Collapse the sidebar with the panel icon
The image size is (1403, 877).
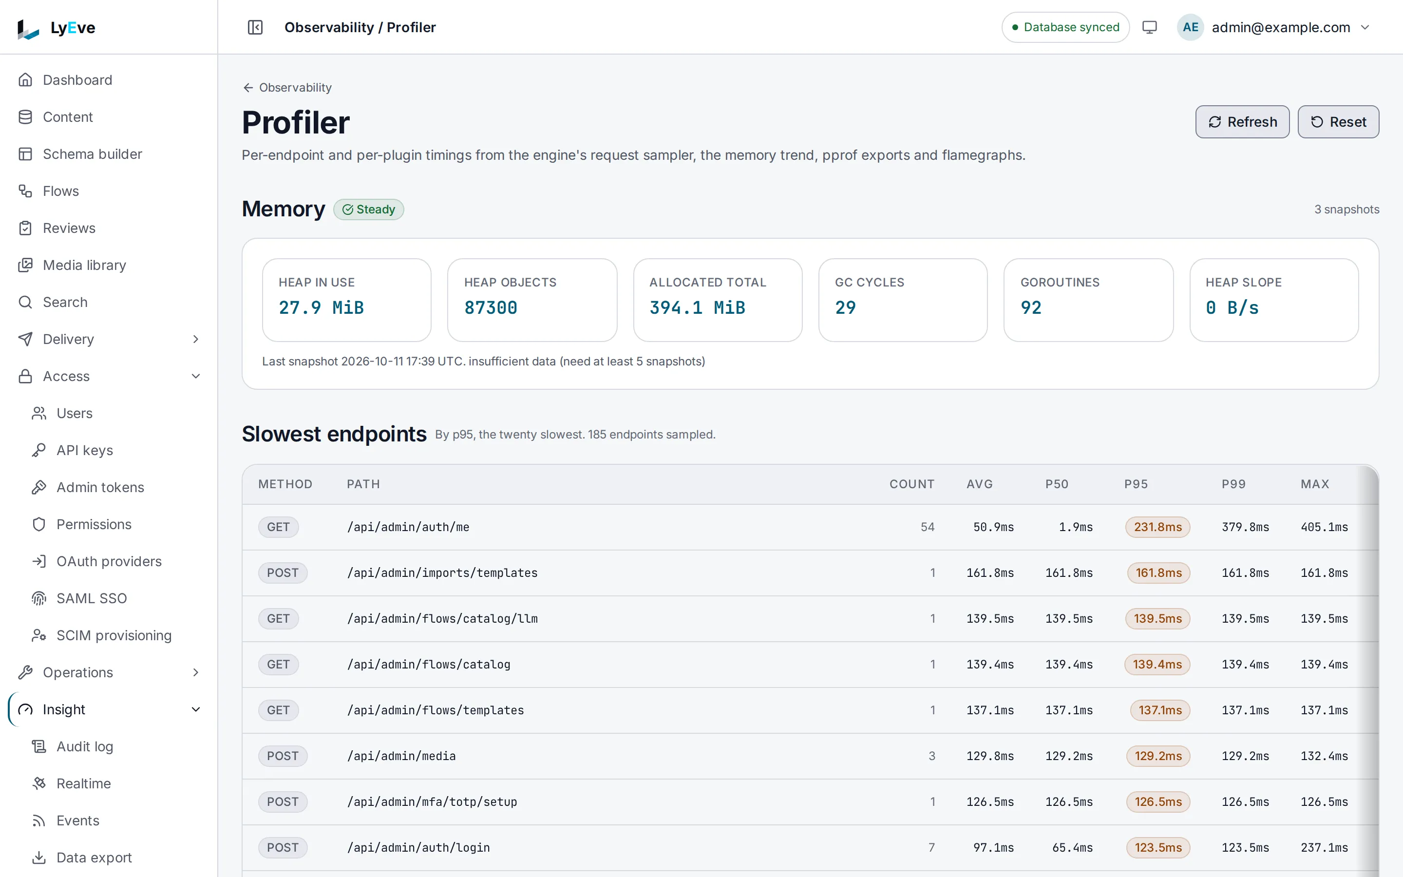[255, 27]
